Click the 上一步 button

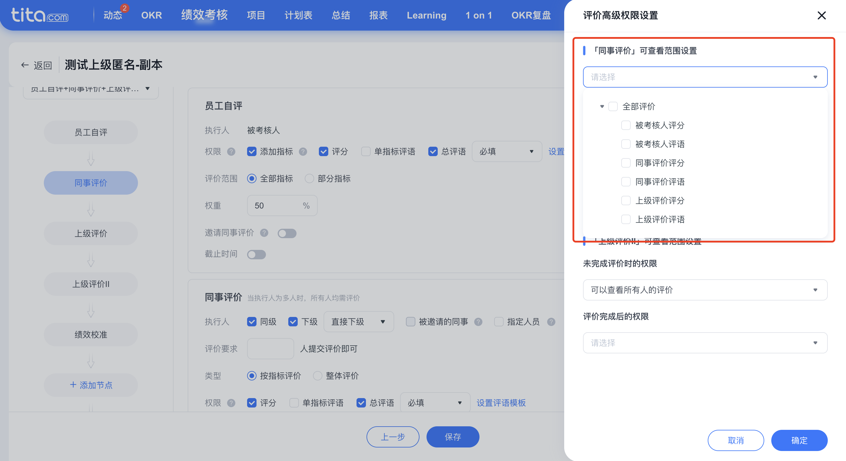(393, 437)
